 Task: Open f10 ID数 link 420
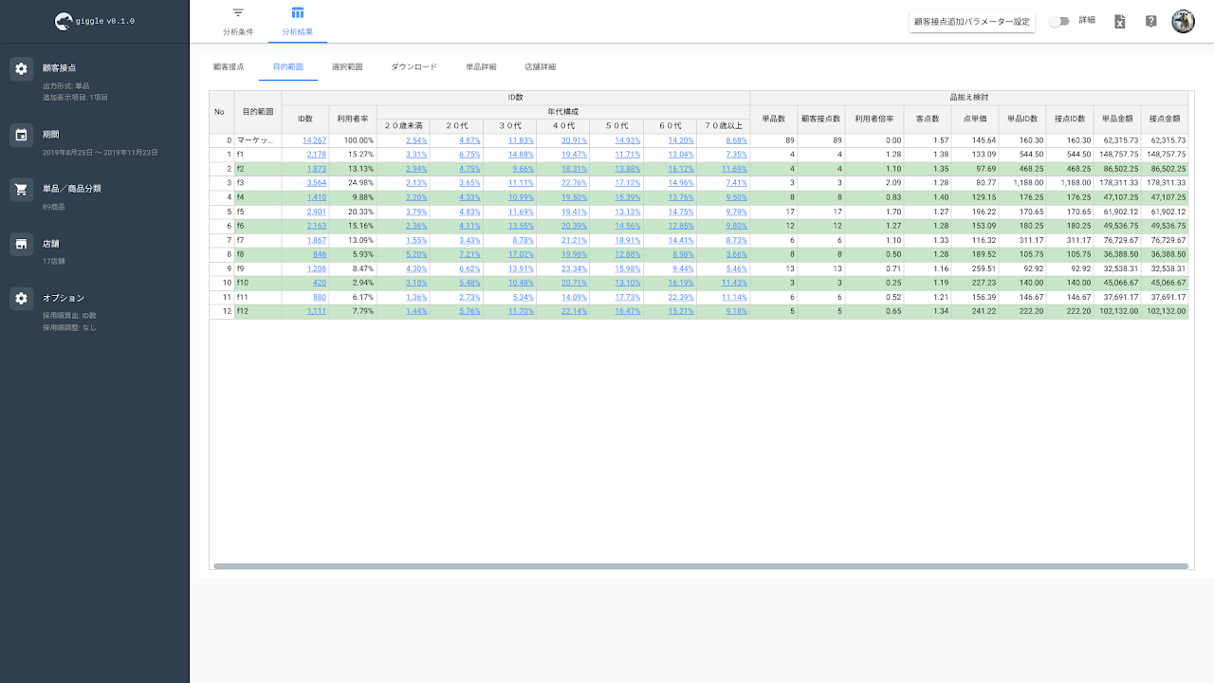tap(320, 283)
